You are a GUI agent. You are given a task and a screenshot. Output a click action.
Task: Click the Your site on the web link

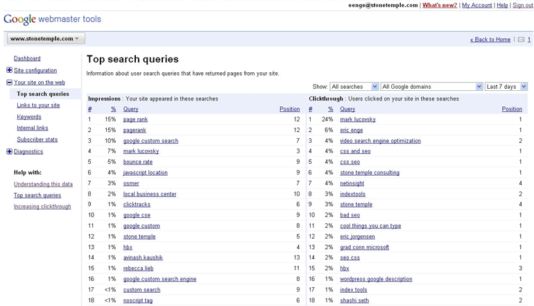[x=40, y=82]
